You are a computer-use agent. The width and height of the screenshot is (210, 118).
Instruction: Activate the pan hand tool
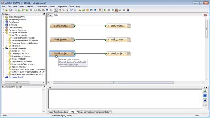click(60, 10)
